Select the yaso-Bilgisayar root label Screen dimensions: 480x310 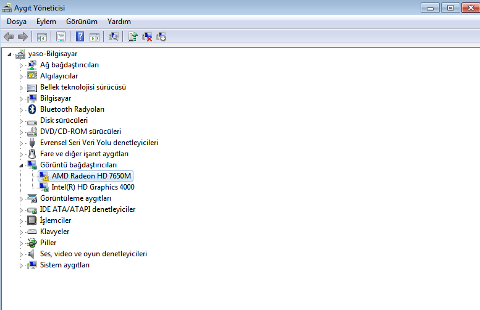[x=53, y=54]
